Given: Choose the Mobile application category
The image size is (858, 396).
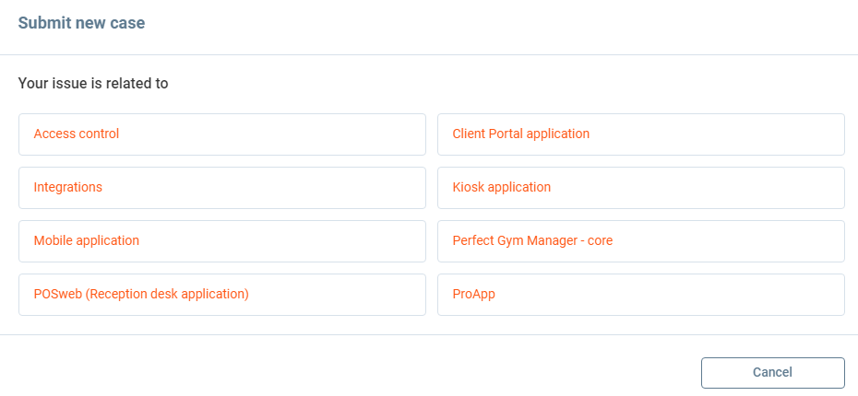Looking at the screenshot, I should pyautogui.click(x=221, y=241).
